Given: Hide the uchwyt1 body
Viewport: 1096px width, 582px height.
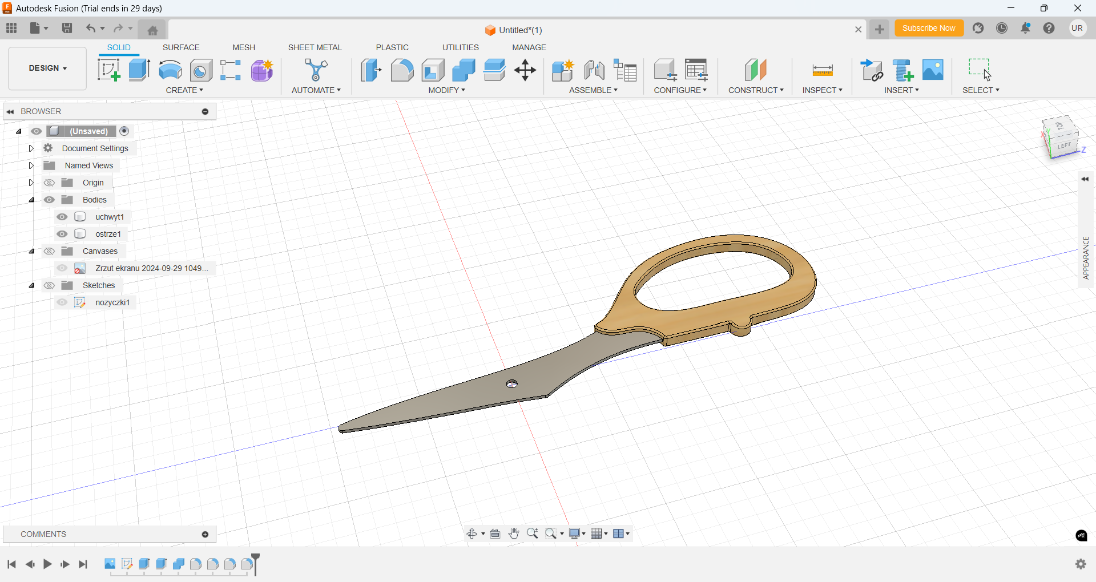Looking at the screenshot, I should tap(62, 217).
